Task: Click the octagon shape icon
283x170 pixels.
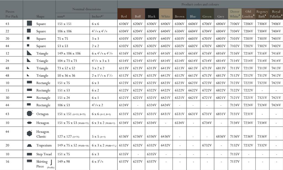Action: click(29, 113)
